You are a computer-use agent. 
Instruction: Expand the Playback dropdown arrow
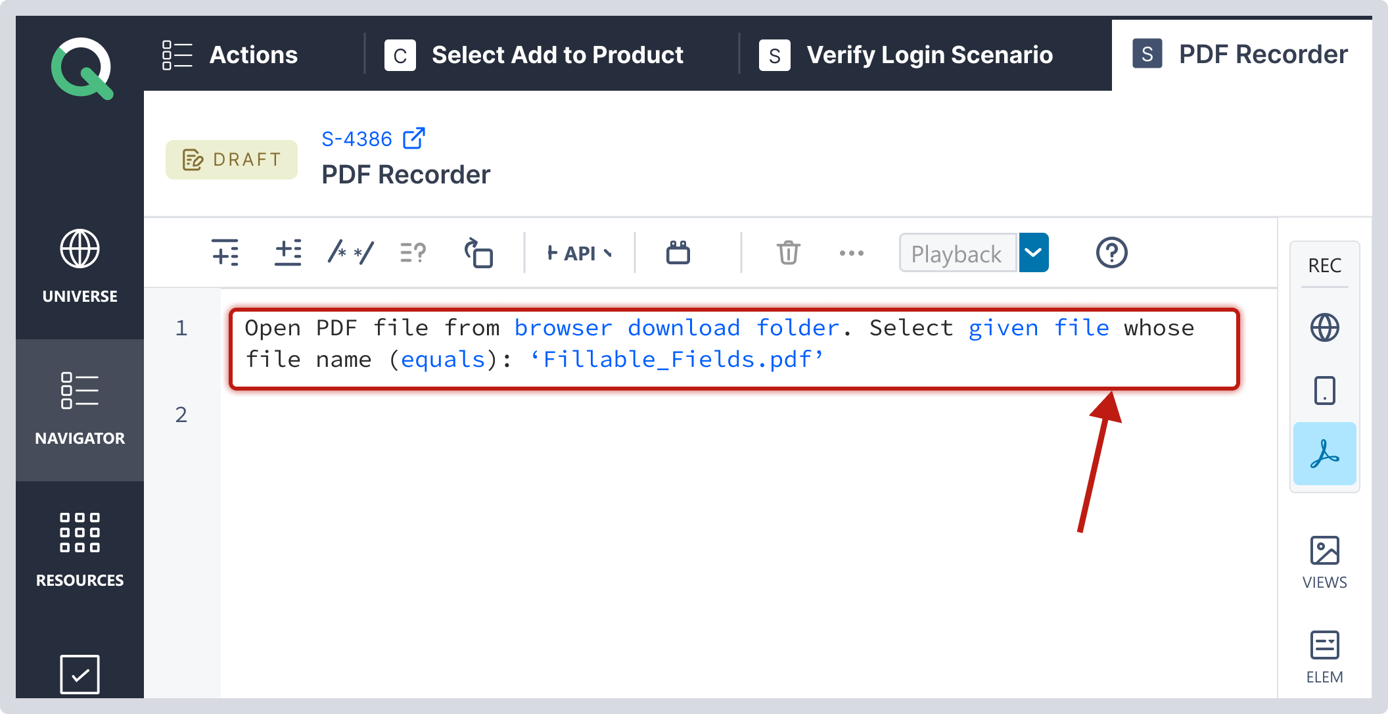tap(1034, 252)
